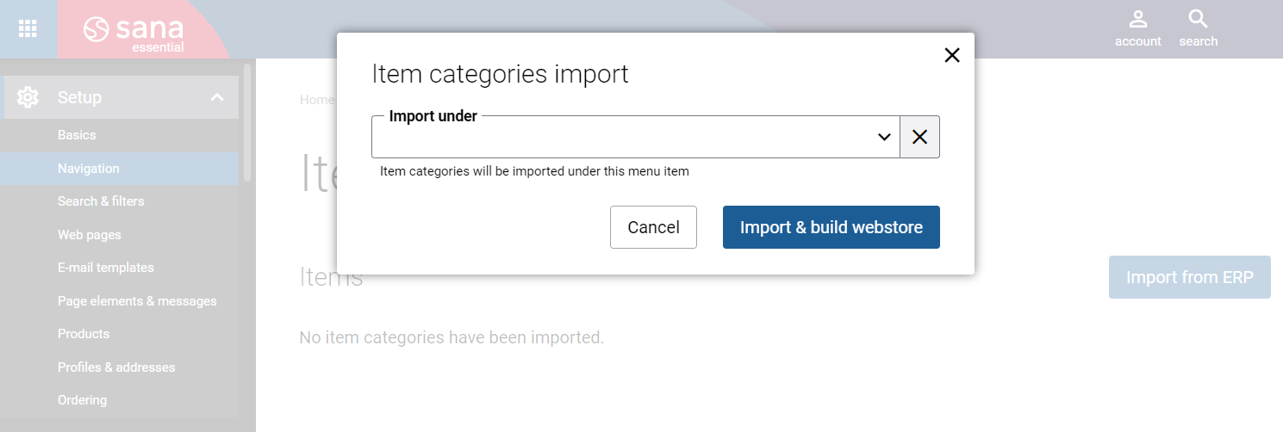Open E-mail templates in sidebar
The height and width of the screenshot is (432, 1283).
click(106, 268)
